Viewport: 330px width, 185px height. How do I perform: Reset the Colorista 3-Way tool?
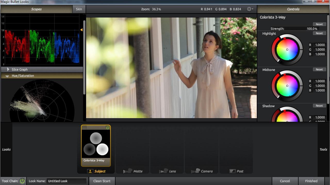[x=319, y=24]
